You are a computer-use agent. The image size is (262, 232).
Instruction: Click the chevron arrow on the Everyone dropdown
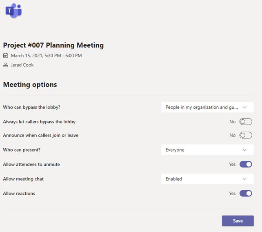245,150
